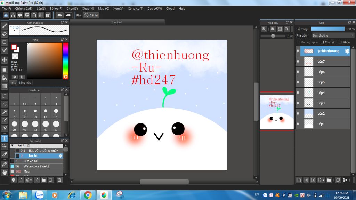Enable the Khóa lock checkbox
The image size is (356, 200).
pyautogui.click(x=340, y=42)
